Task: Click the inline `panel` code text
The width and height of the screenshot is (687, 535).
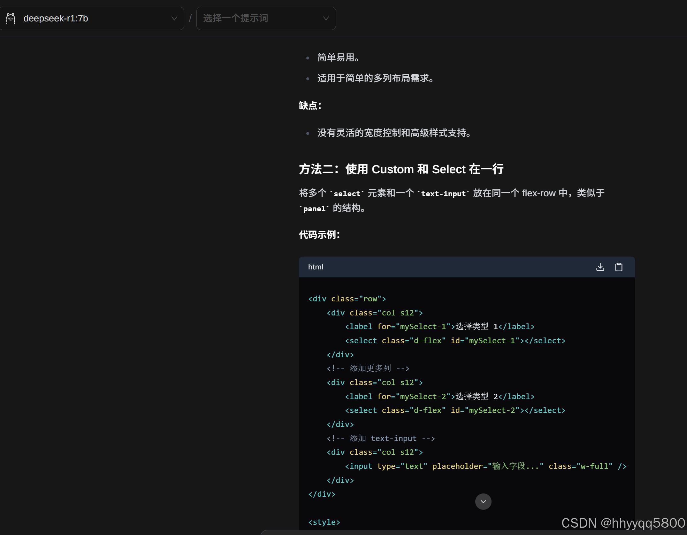Action: [314, 209]
